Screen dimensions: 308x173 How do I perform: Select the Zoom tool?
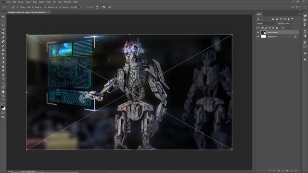pyautogui.click(x=3, y=96)
